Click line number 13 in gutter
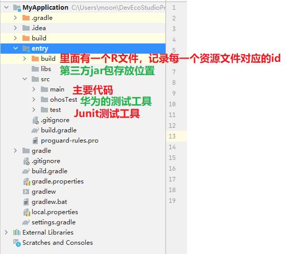 172,136
